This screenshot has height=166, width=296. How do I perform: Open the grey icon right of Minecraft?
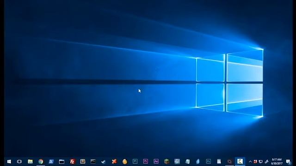(x=177, y=161)
